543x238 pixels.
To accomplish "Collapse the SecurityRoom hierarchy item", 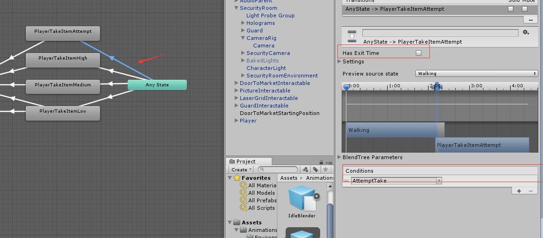I will click(236, 8).
